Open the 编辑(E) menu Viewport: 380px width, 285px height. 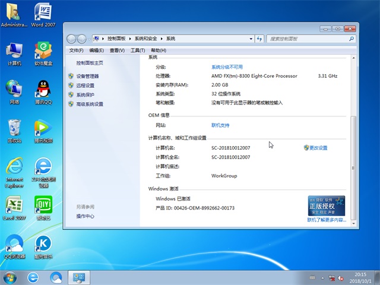click(96, 50)
